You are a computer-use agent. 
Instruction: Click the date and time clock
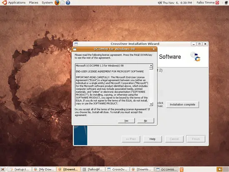[177, 2]
